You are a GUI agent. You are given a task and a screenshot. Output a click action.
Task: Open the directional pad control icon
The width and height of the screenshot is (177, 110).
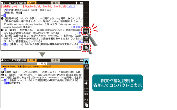click(86, 83)
